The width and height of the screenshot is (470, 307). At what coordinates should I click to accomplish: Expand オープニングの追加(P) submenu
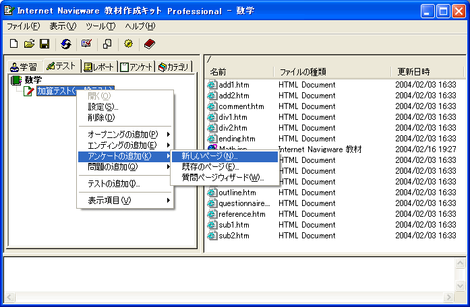[125, 135]
